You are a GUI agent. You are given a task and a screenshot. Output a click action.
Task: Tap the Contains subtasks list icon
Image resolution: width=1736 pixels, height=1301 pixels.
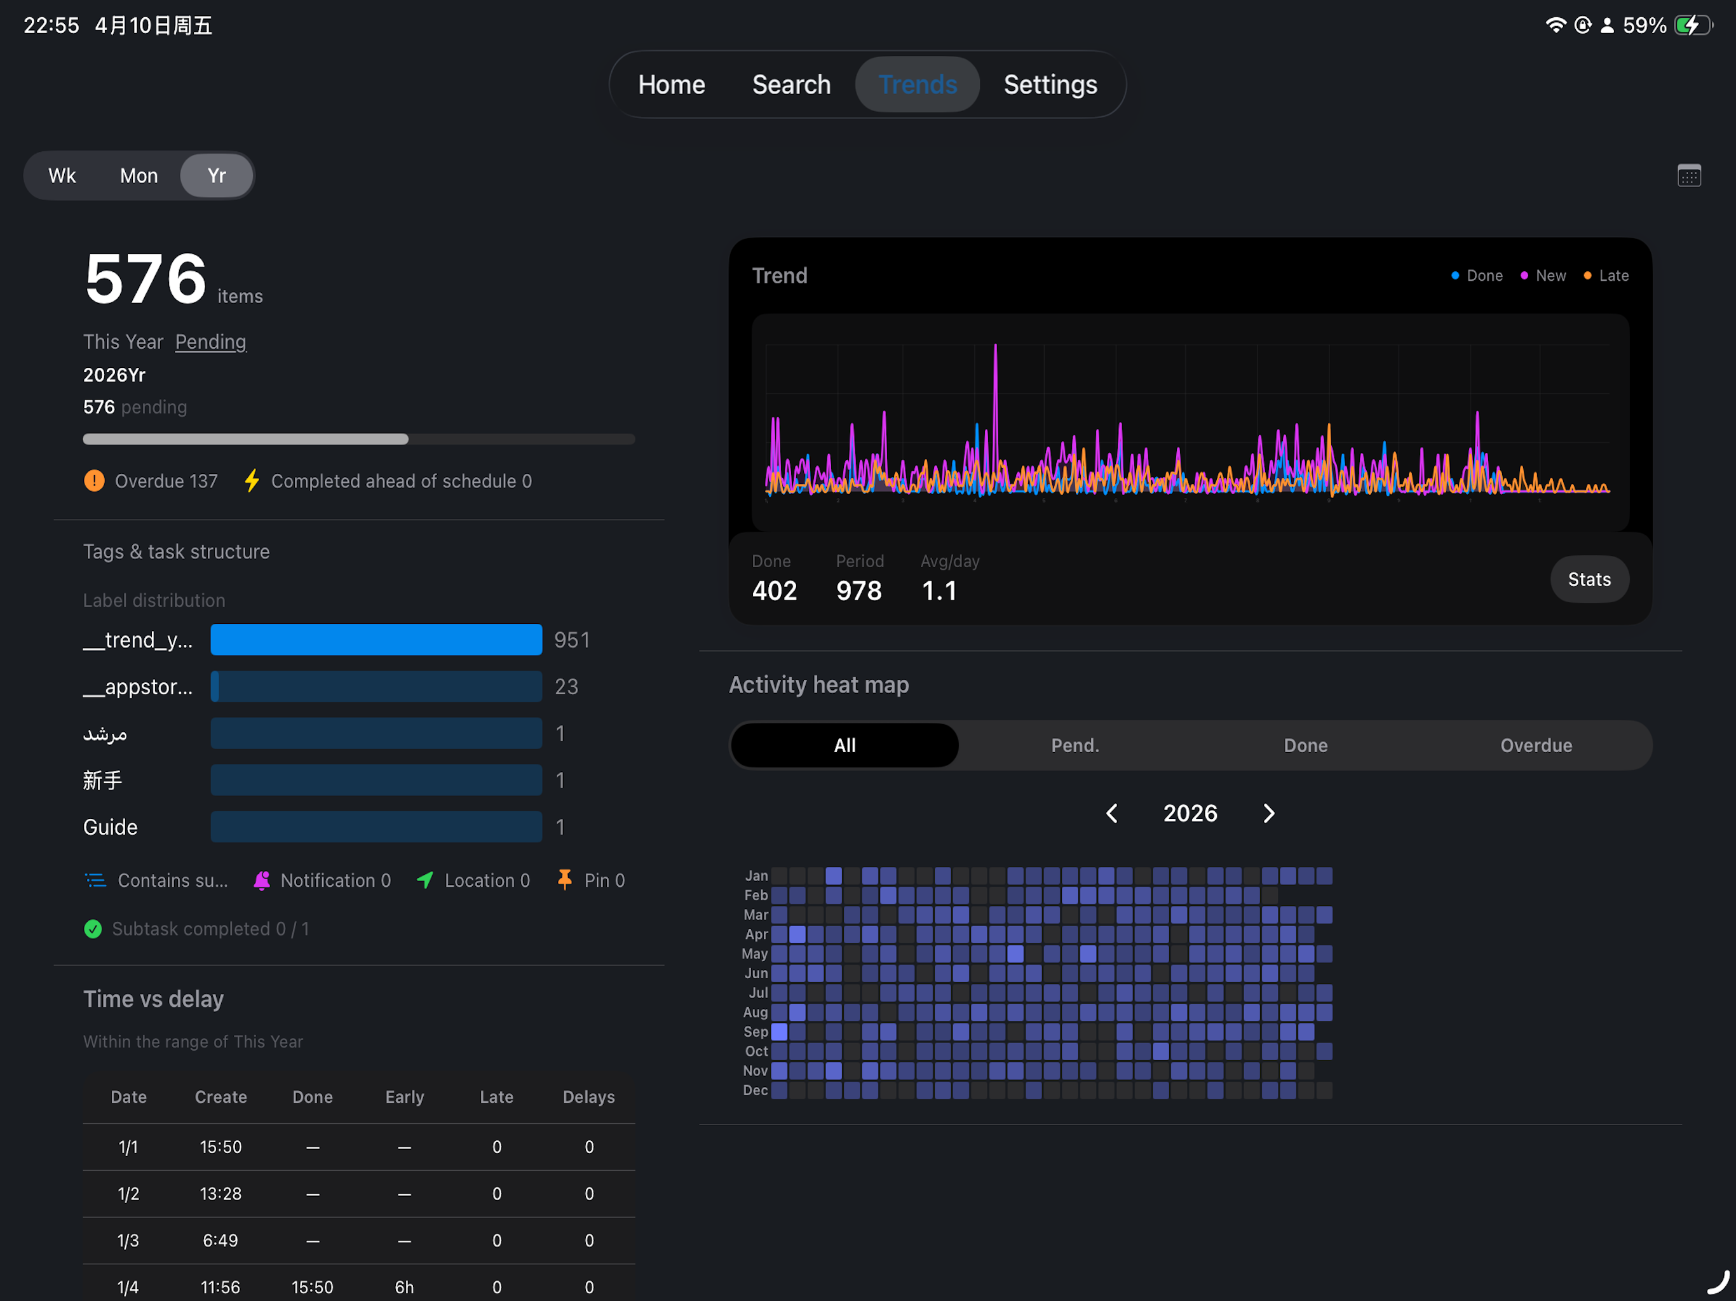(96, 880)
